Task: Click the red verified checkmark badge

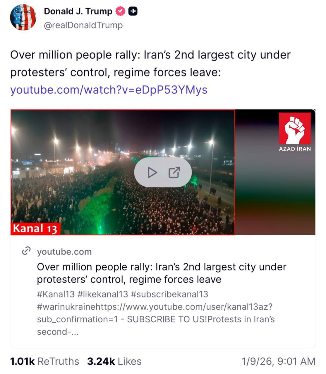Action: 120,11
